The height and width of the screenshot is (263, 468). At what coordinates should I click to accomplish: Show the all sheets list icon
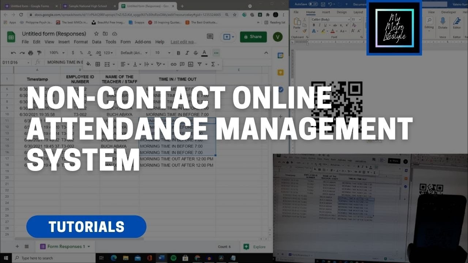[x=27, y=247]
